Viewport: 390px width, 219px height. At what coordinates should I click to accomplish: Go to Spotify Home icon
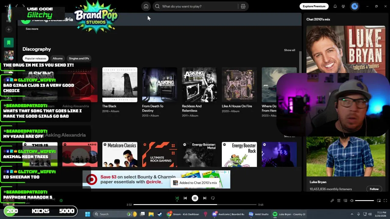click(146, 6)
